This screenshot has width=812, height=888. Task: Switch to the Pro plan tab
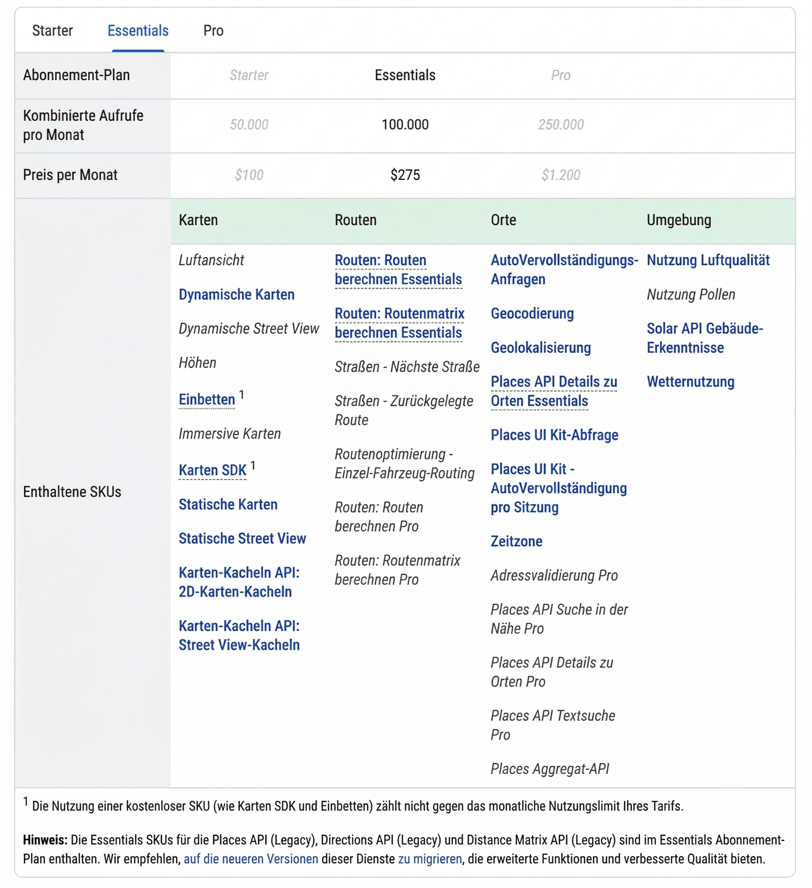point(213,30)
